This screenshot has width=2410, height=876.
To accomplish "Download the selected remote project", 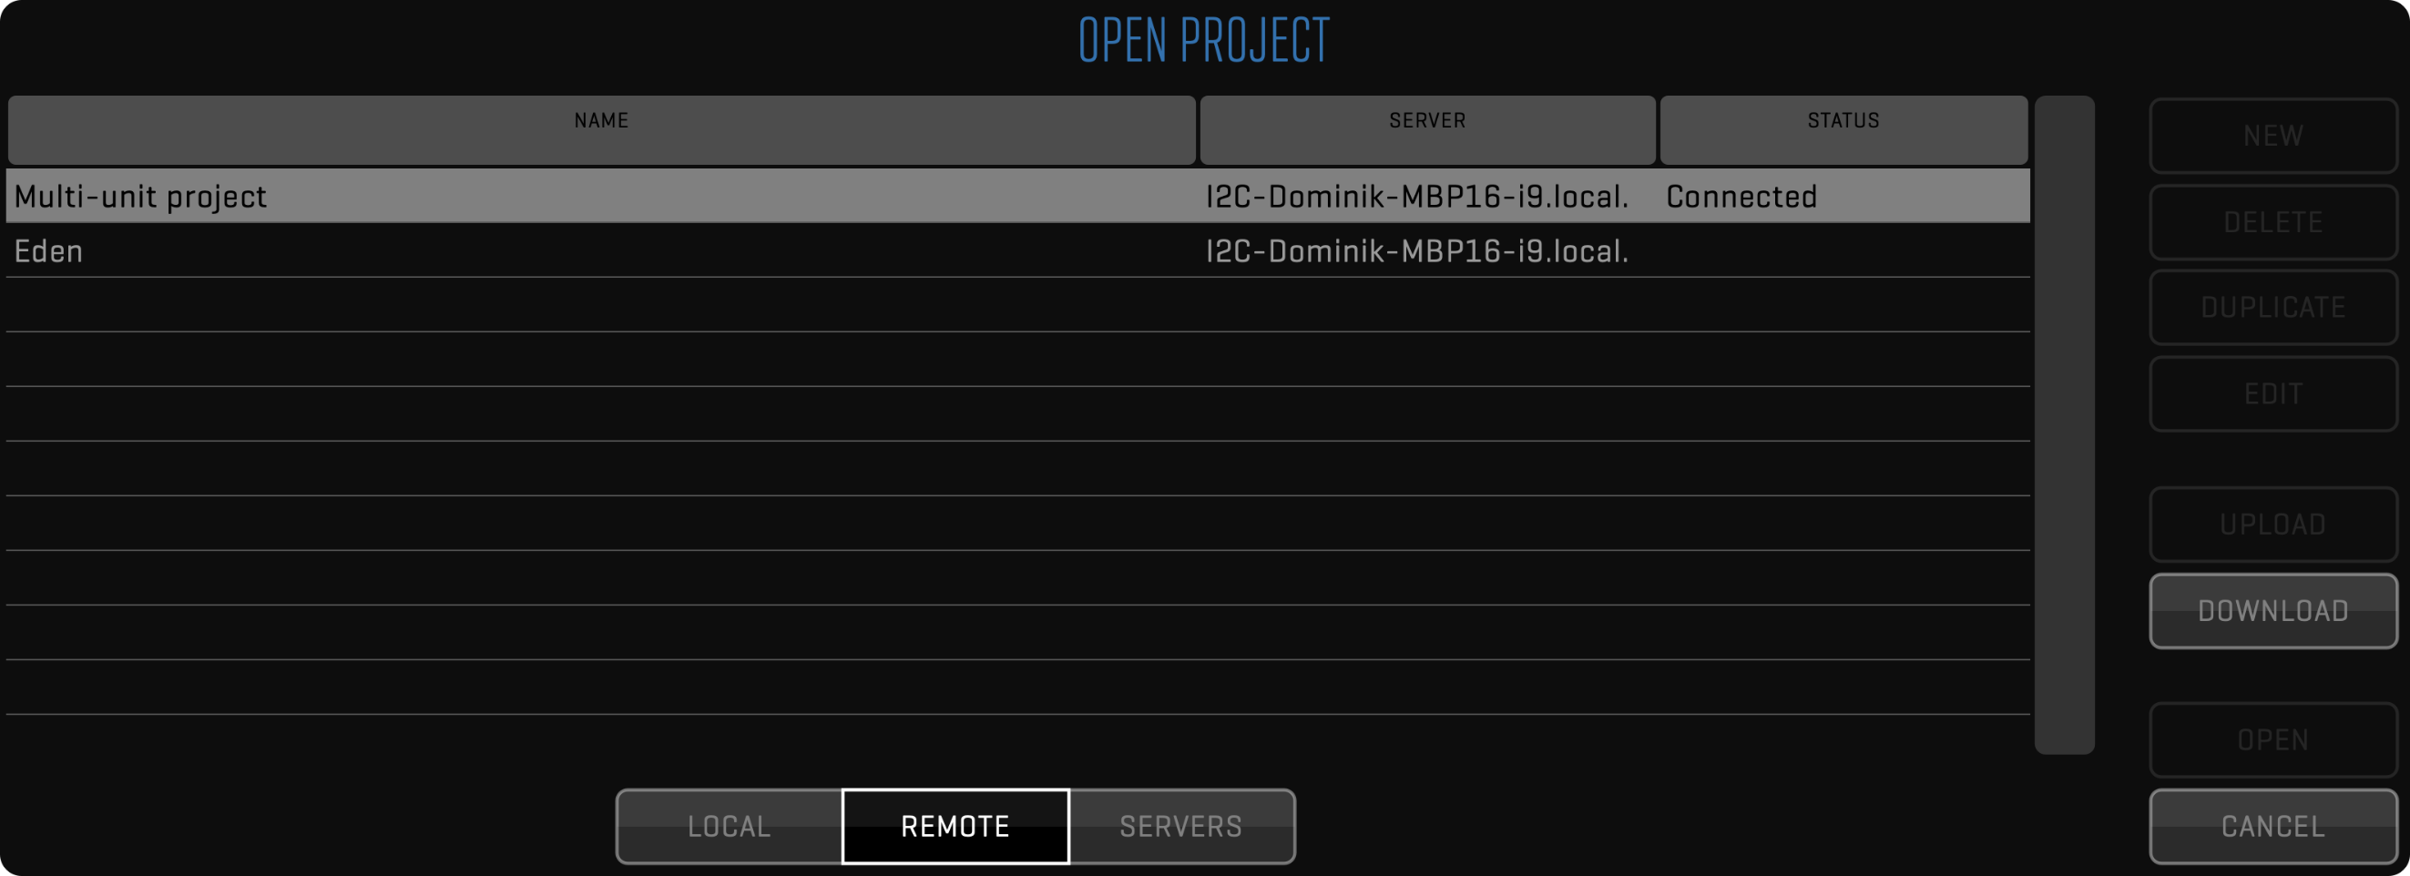I will [2272, 611].
